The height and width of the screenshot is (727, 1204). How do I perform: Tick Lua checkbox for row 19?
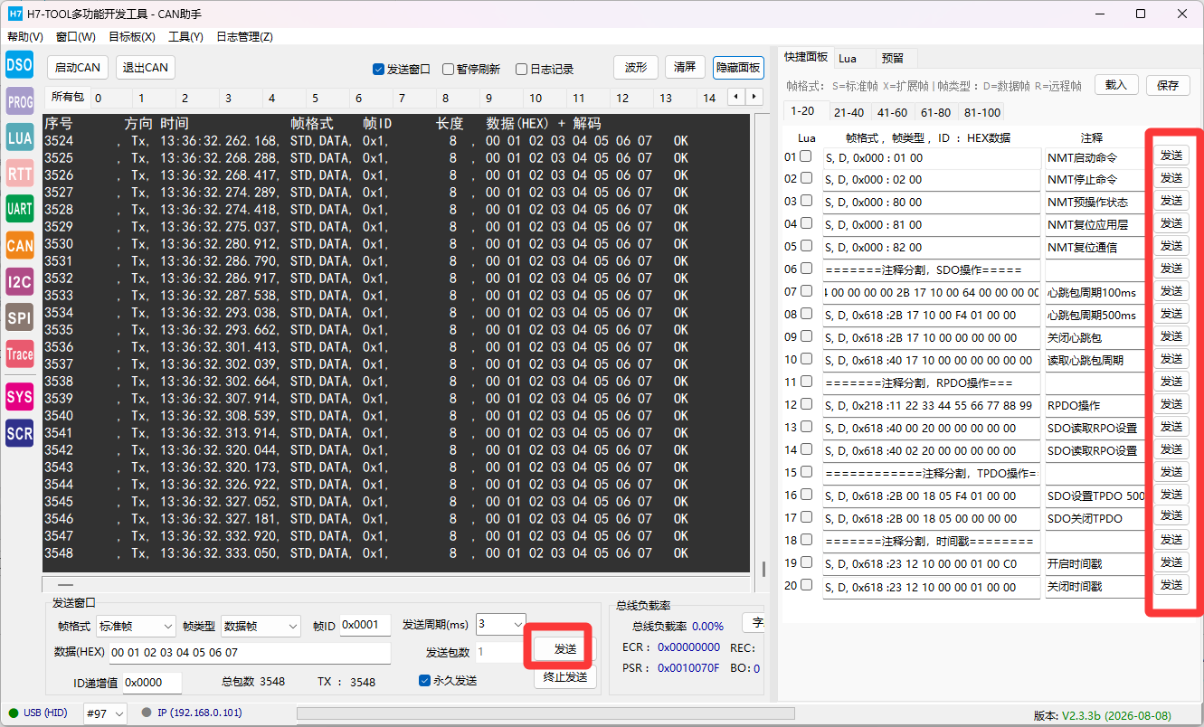pyautogui.click(x=805, y=562)
